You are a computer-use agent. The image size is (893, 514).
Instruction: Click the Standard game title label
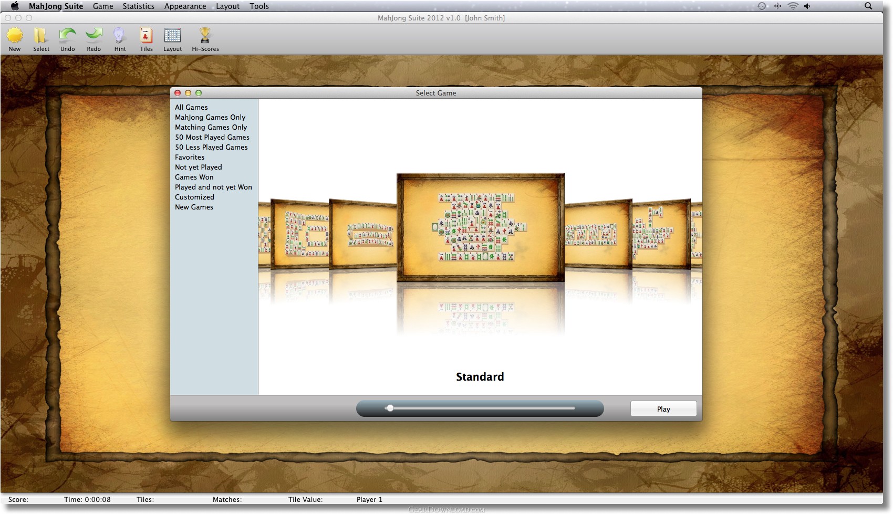pos(480,376)
